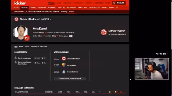Click the red card column icon
Screen dimensions: 172x96
coord(121,92)
